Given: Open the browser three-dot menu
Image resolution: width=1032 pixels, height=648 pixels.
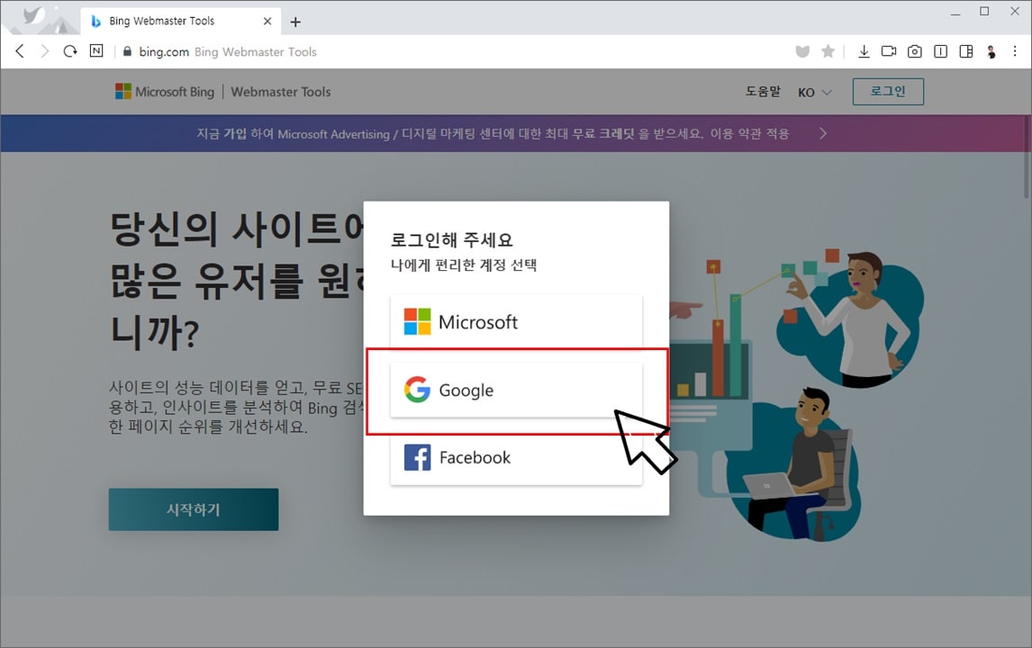Looking at the screenshot, I should click(1015, 51).
